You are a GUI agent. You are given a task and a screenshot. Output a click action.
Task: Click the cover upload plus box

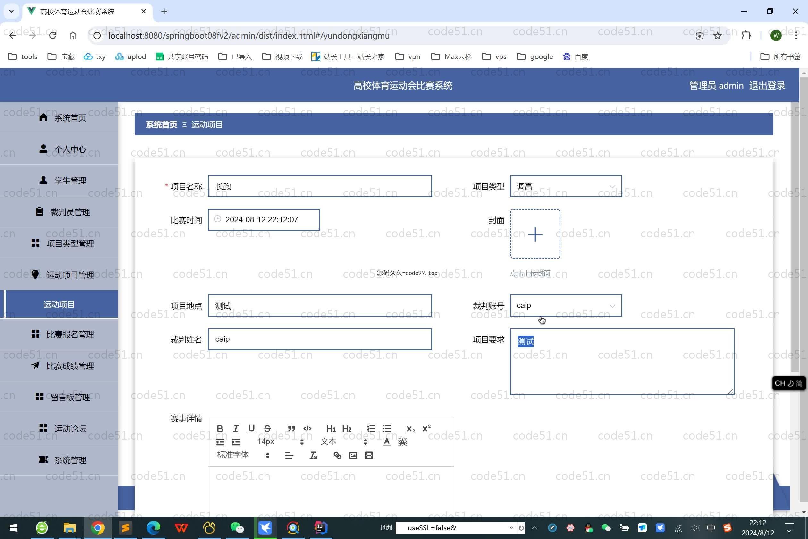[x=535, y=234]
